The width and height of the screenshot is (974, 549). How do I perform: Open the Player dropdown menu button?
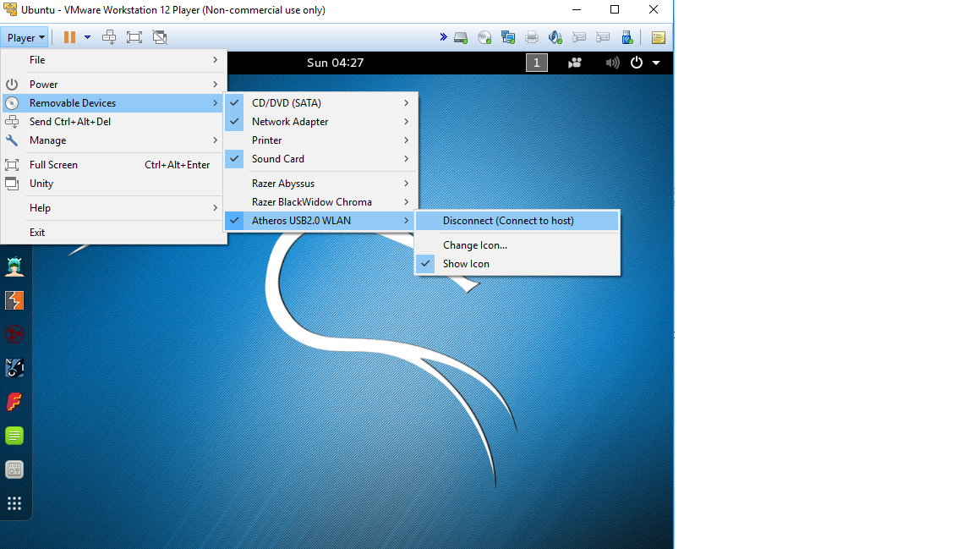click(25, 37)
